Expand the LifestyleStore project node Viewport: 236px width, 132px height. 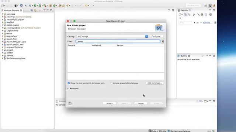coord(3,28)
